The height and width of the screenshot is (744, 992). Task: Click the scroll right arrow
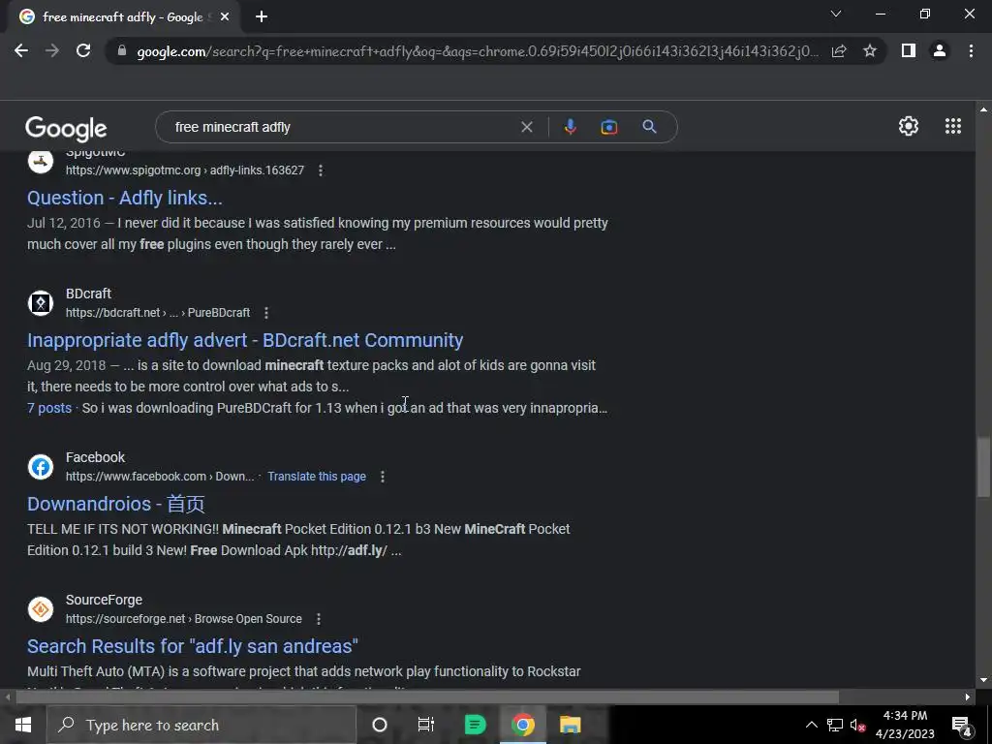click(x=968, y=697)
